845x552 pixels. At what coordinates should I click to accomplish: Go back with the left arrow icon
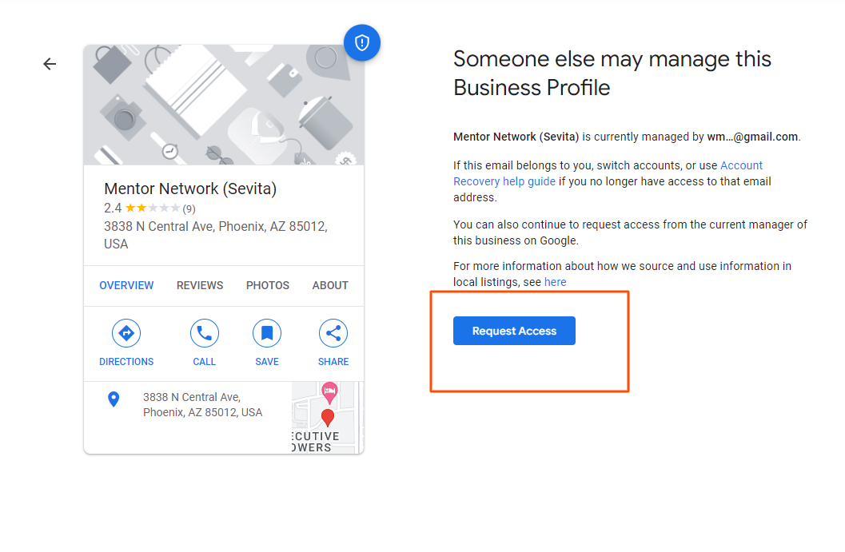[x=50, y=64]
